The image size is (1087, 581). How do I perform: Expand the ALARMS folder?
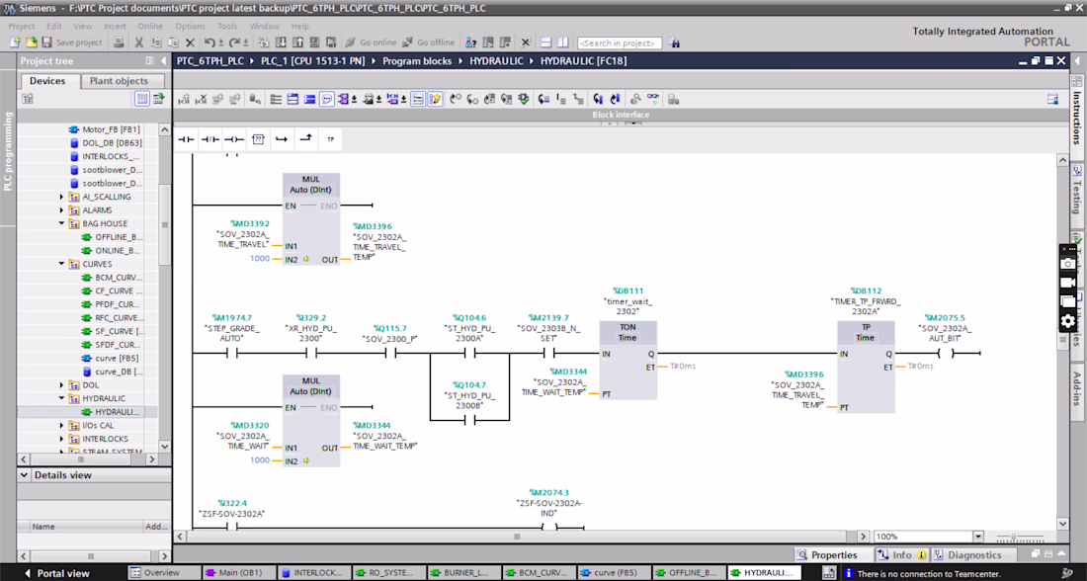click(61, 210)
